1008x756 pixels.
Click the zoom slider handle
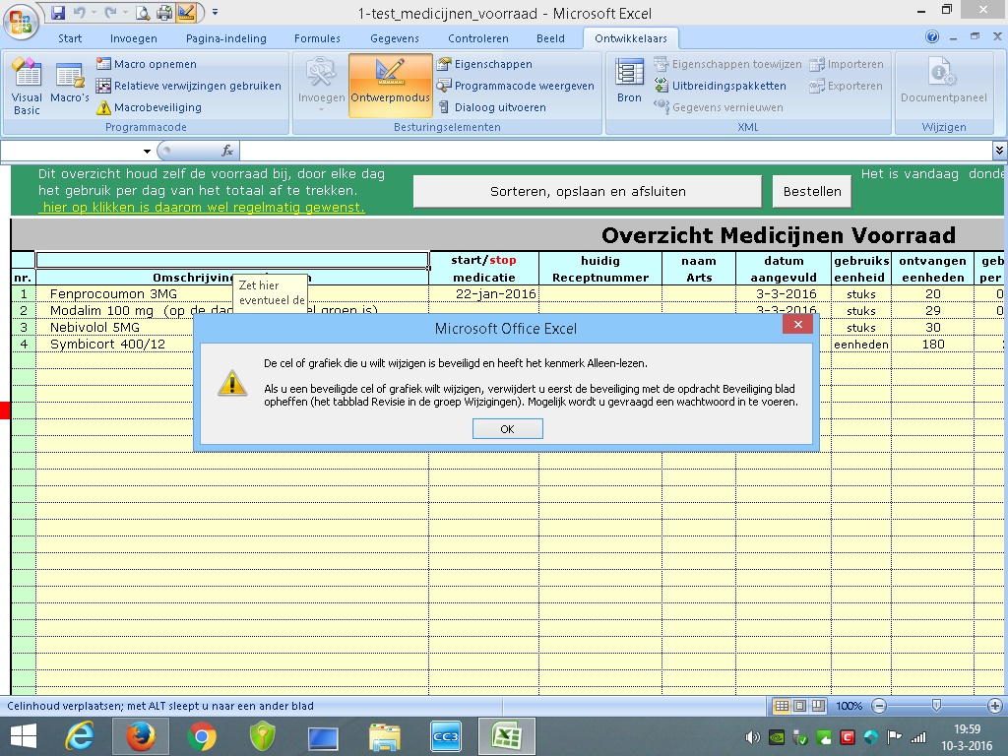pos(937,706)
